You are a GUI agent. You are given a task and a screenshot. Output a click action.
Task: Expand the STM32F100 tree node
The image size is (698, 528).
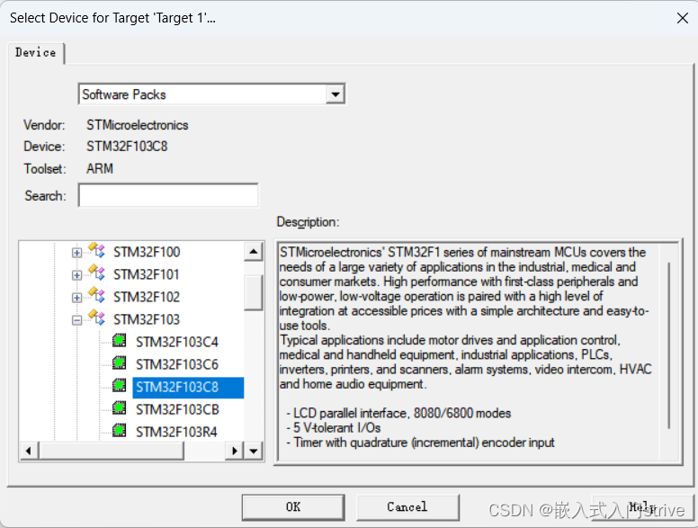(76, 253)
